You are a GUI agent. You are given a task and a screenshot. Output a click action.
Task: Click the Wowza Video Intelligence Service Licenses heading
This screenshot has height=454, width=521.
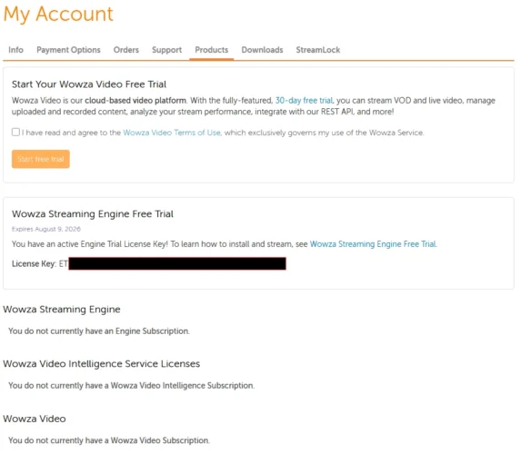[x=101, y=364]
